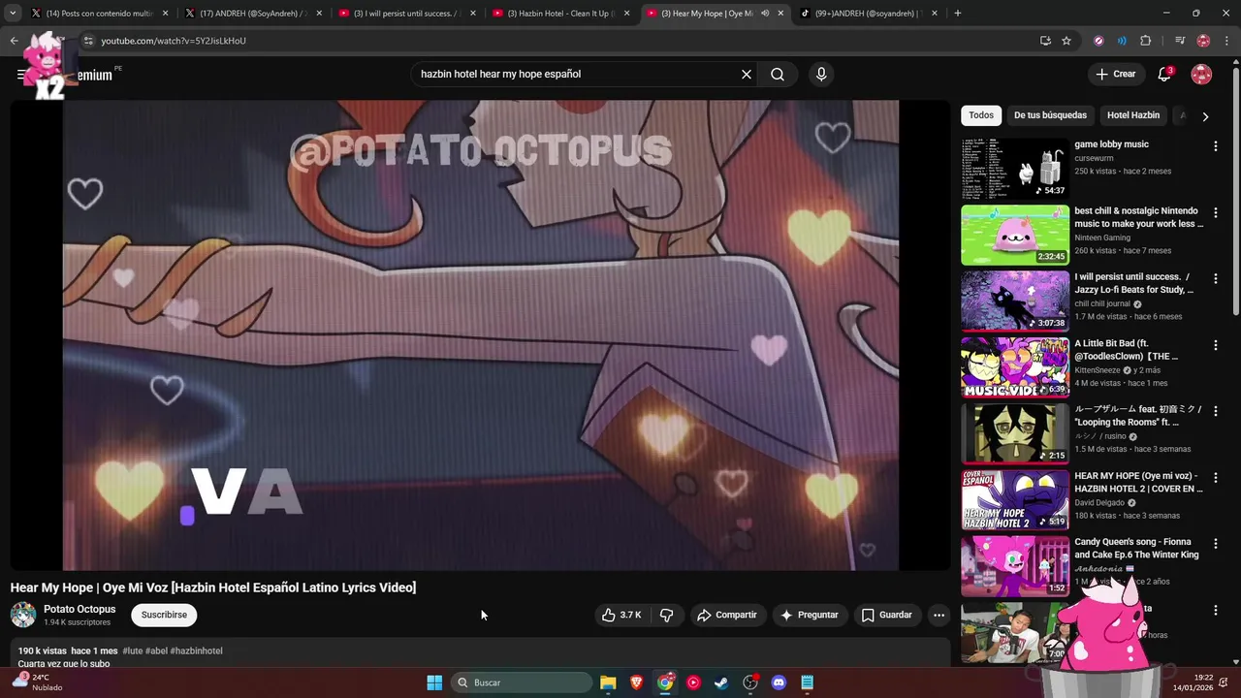Dislike the Hear My Hope video
The image size is (1241, 698).
(667, 615)
